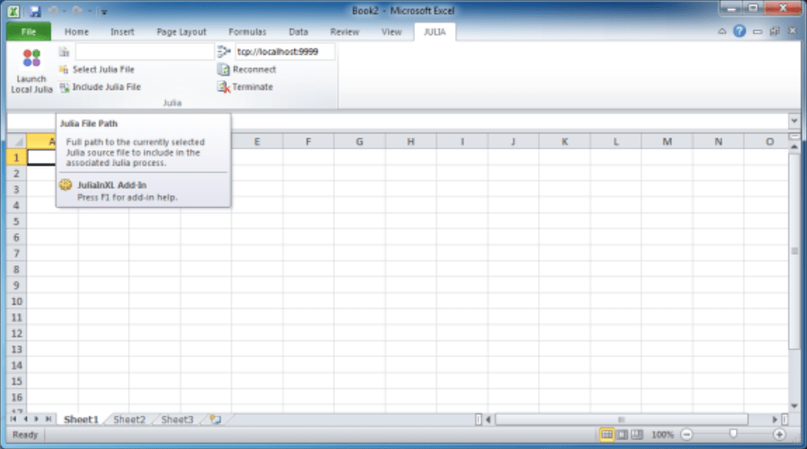The height and width of the screenshot is (449, 807).
Task: Switch to Page Layout view in status bar
Action: pos(623,435)
